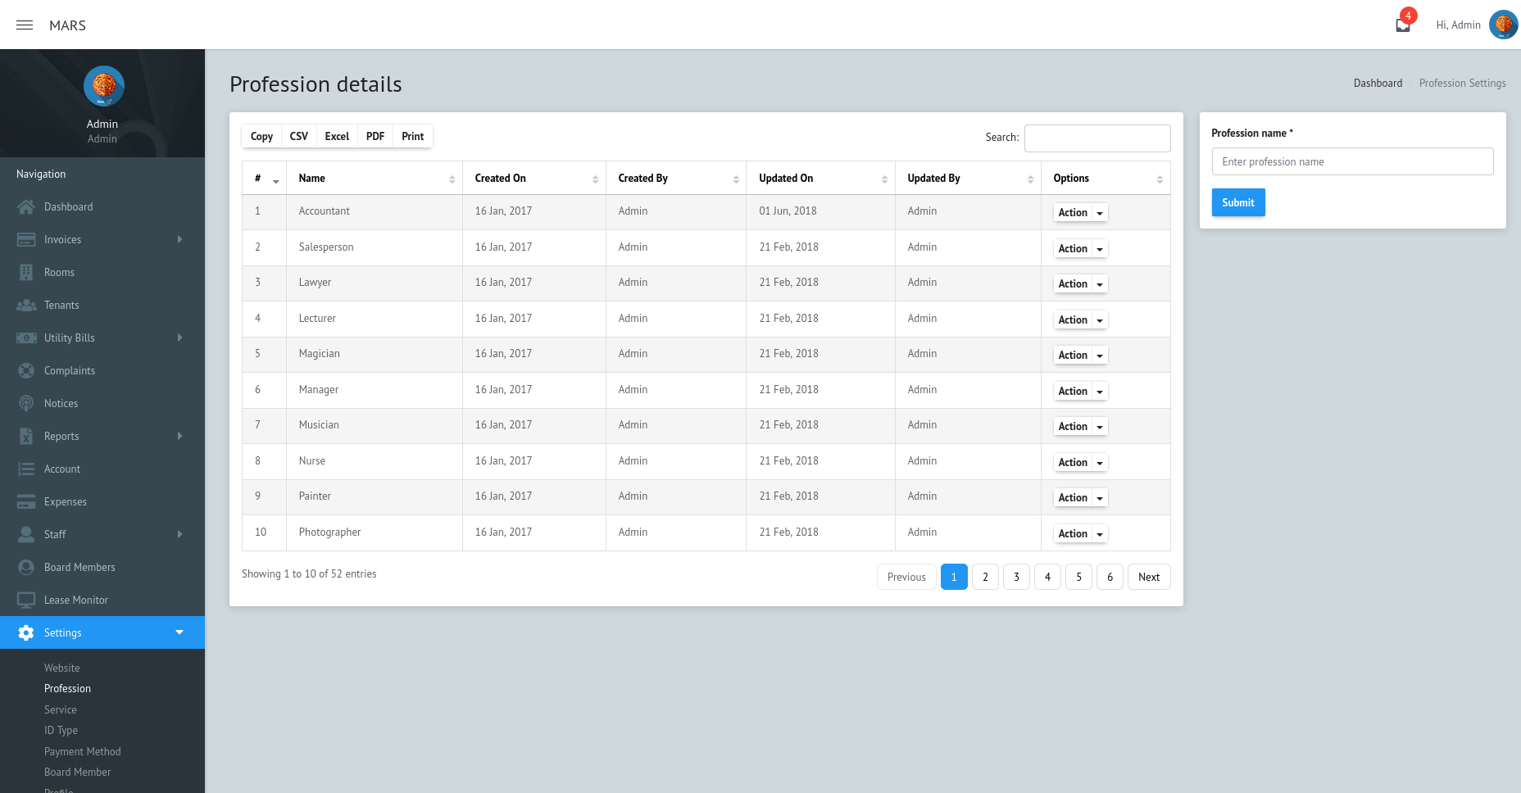Click the Rooms building icon

click(x=25, y=272)
